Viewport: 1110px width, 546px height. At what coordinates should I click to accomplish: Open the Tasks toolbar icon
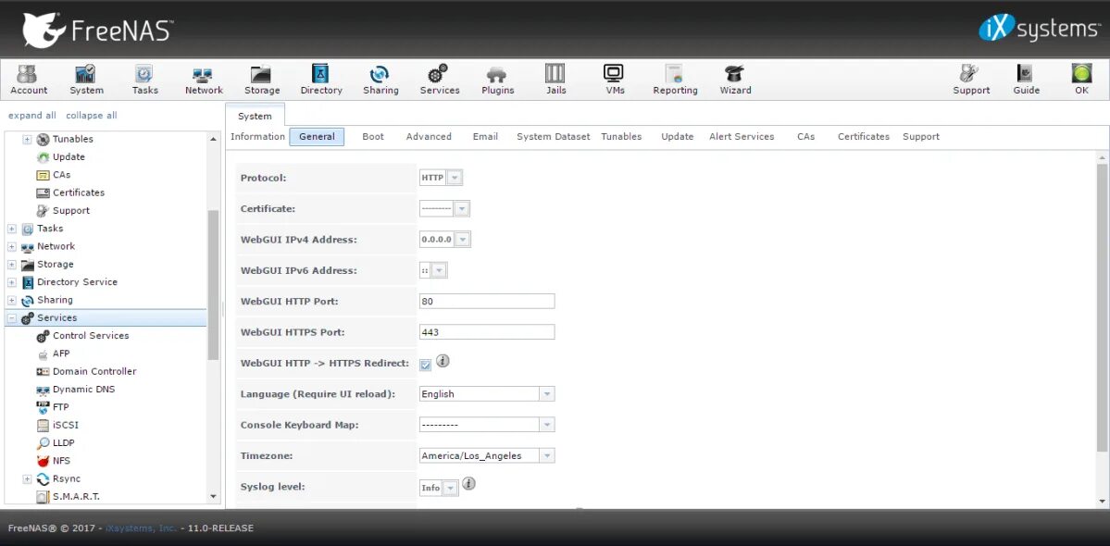coord(145,80)
